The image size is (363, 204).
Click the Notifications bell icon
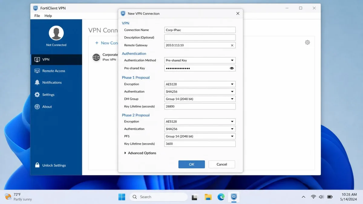pos(37,83)
